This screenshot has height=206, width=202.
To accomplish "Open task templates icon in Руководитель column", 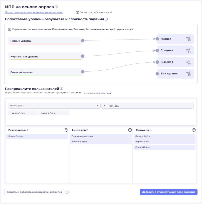I will tap(66, 130).
